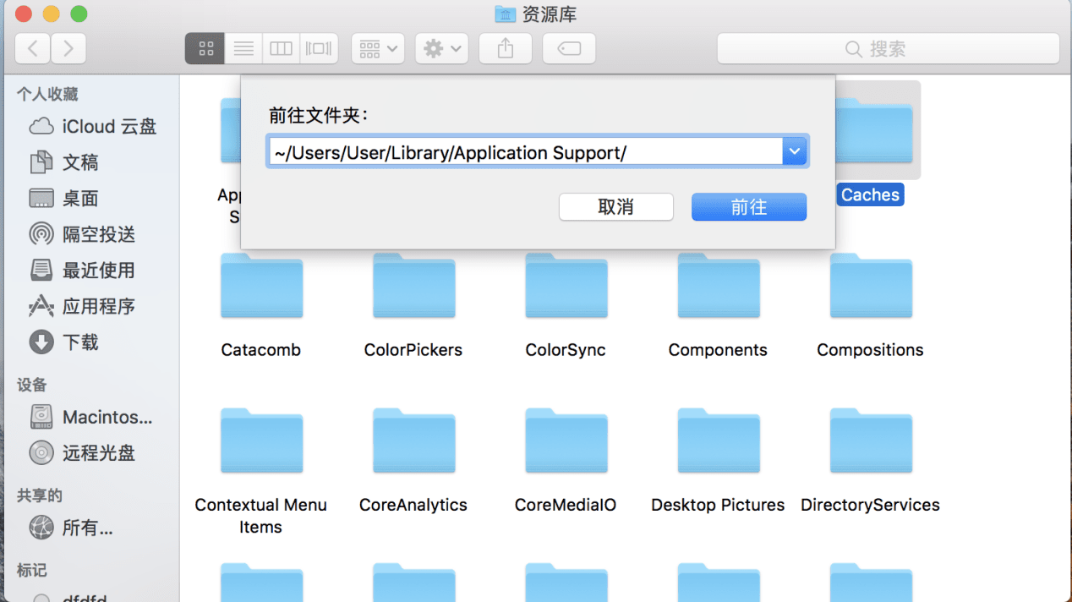Expand the recent folder paths dropdown arrow
Screen dimensions: 1072x602
pos(795,152)
